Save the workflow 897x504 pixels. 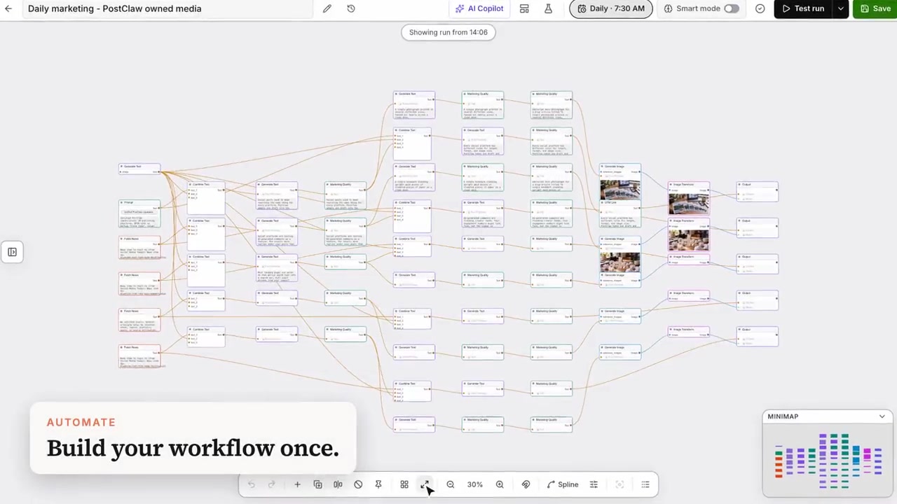[x=875, y=8]
